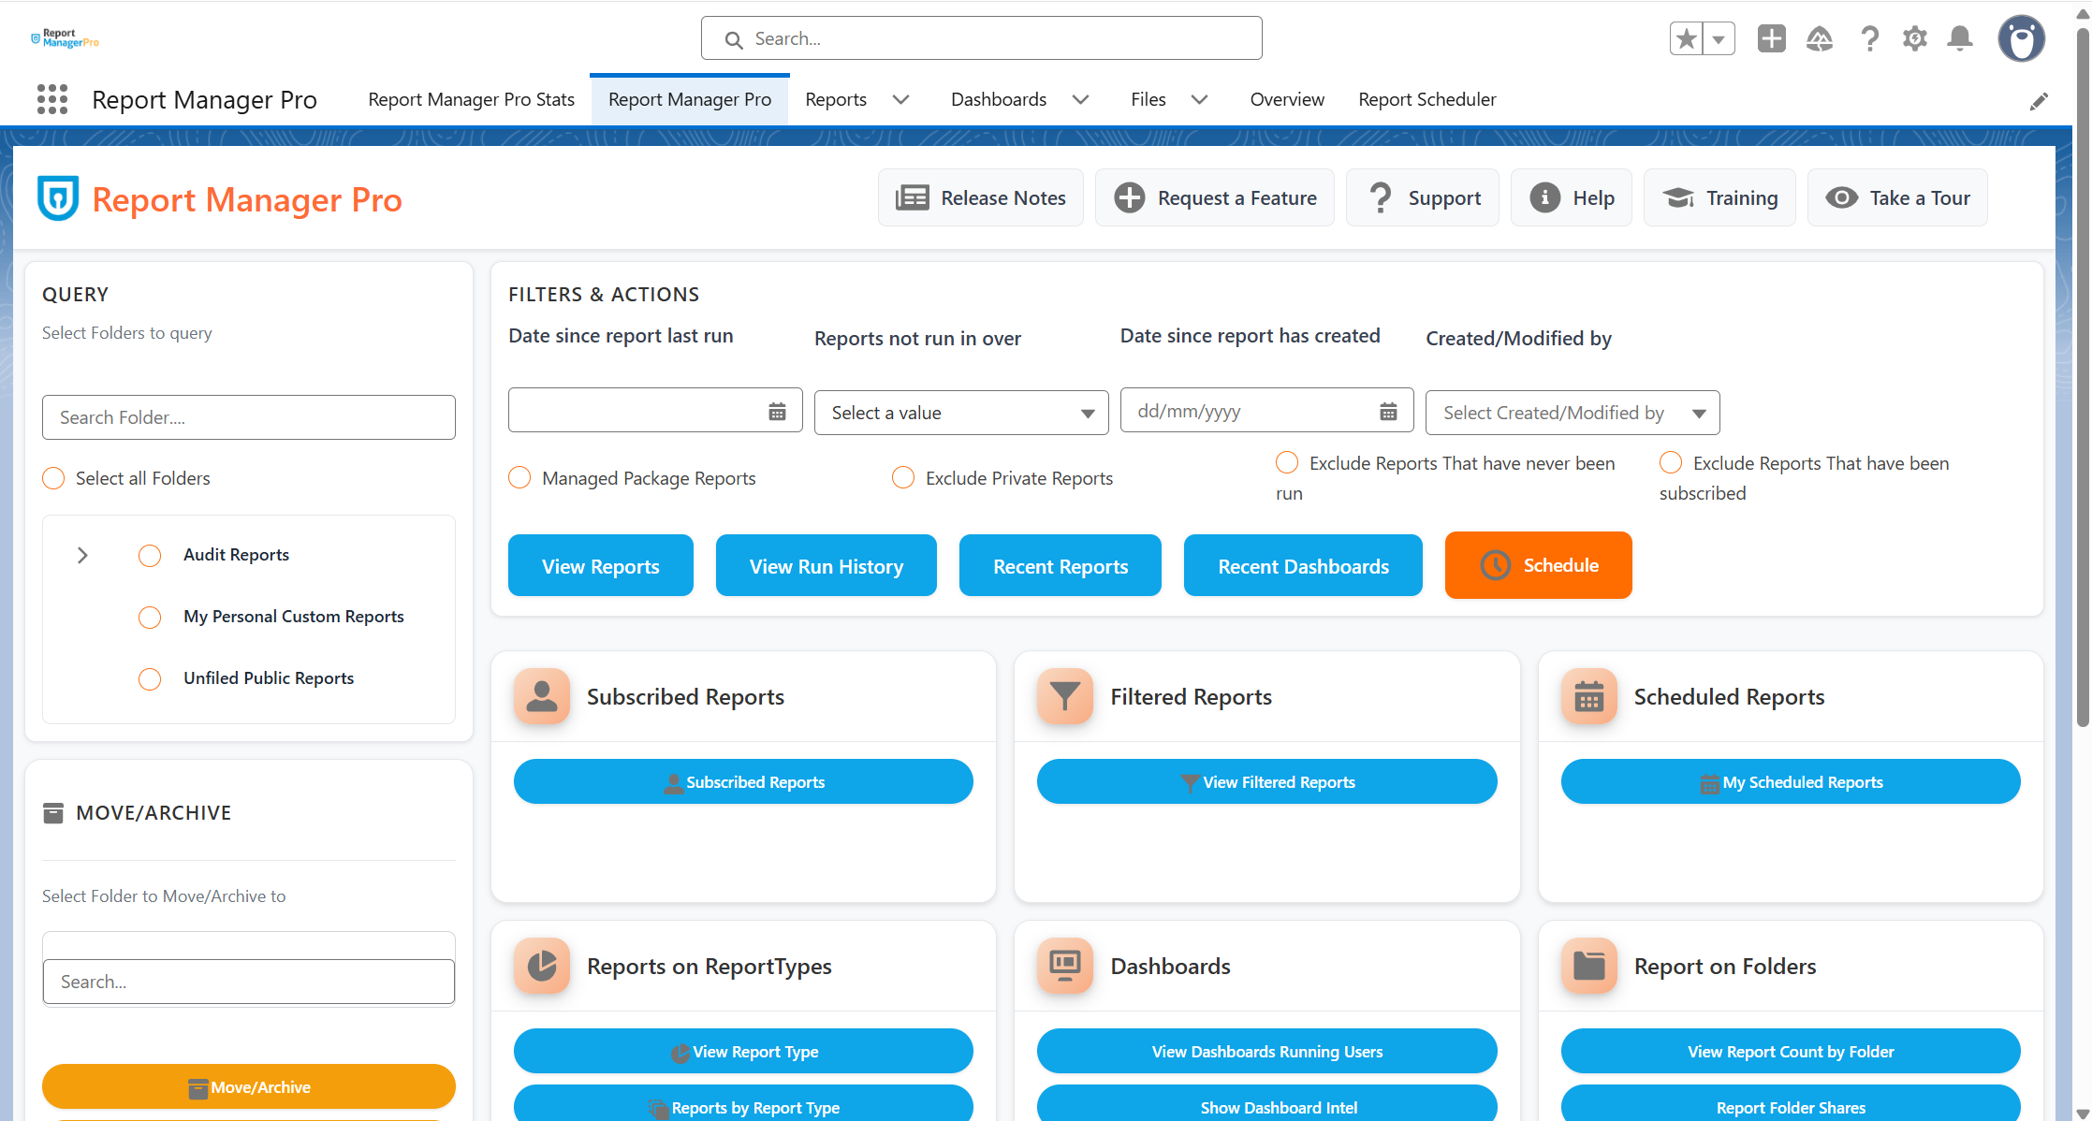Click the shield logo next to Report Manager Pro heading

pos(58,198)
